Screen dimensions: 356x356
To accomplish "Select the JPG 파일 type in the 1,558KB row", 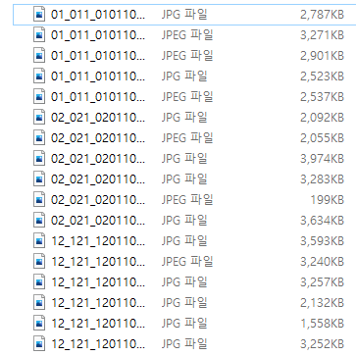I will [184, 324].
